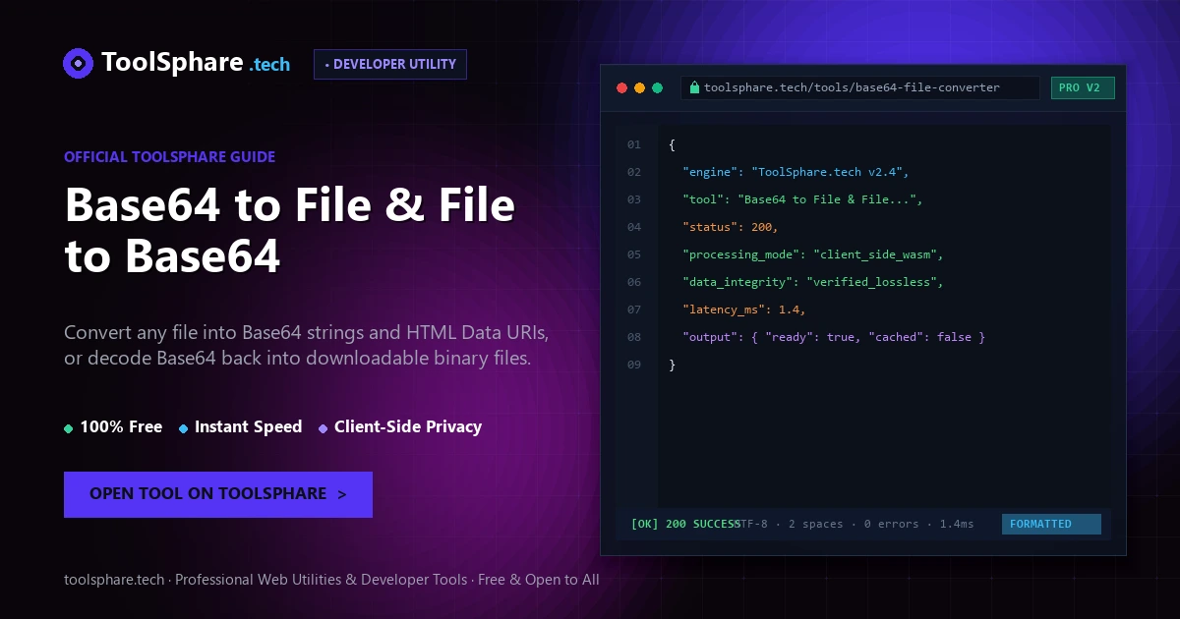The height and width of the screenshot is (619, 1180).
Task: Click the "tool" line in the code
Action: (x=802, y=199)
